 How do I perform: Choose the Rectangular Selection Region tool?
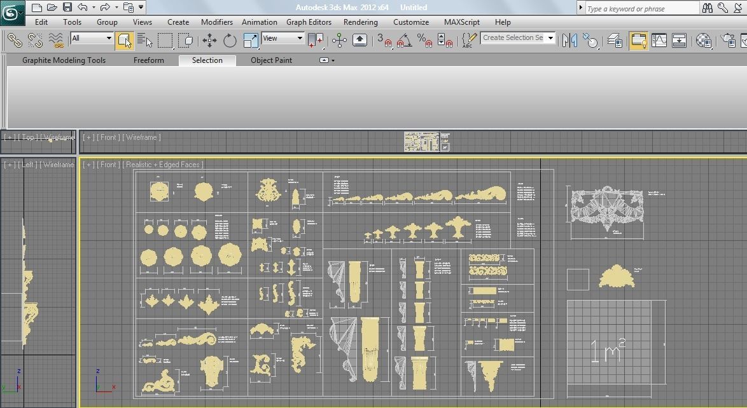coord(165,41)
